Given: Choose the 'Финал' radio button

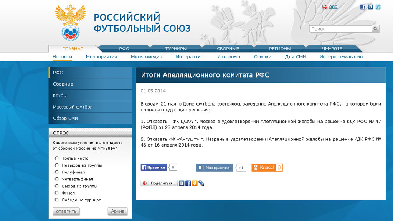Looking at the screenshot, I should [x=57, y=193].
